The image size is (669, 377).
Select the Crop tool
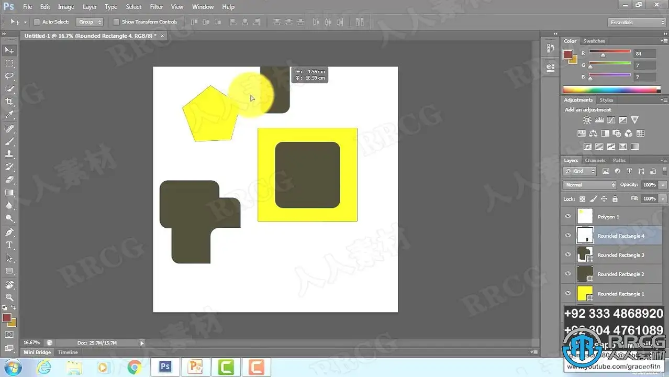pos(9,102)
